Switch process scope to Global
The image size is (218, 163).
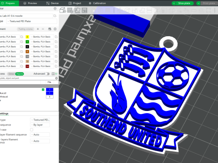click(11, 74)
